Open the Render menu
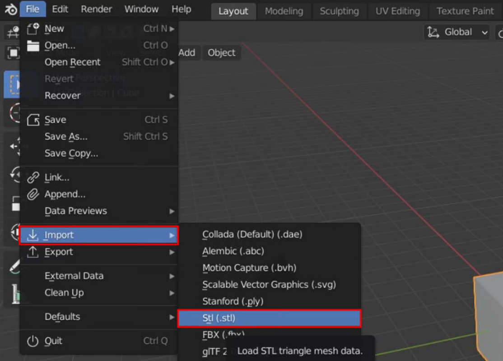Viewport: 503px width, 361px height. coord(96,9)
